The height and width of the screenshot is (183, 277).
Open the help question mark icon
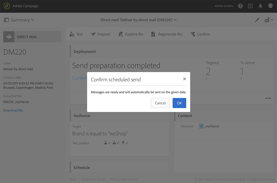pyautogui.click(x=240, y=6)
